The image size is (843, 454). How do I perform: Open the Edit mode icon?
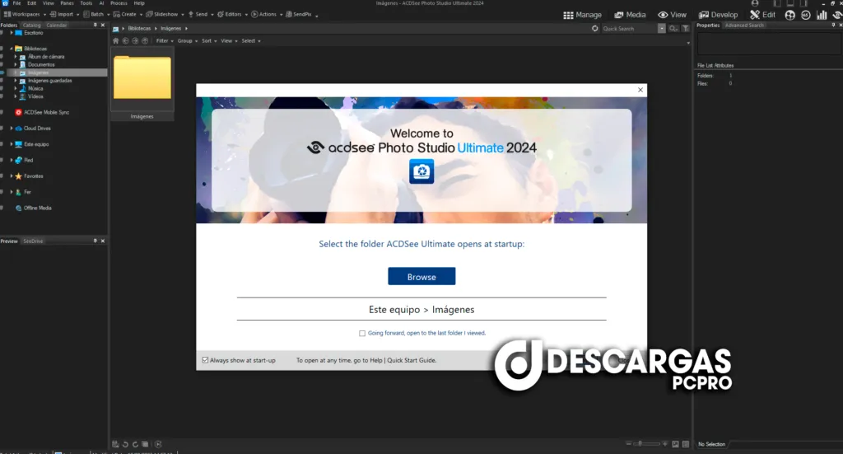point(762,15)
